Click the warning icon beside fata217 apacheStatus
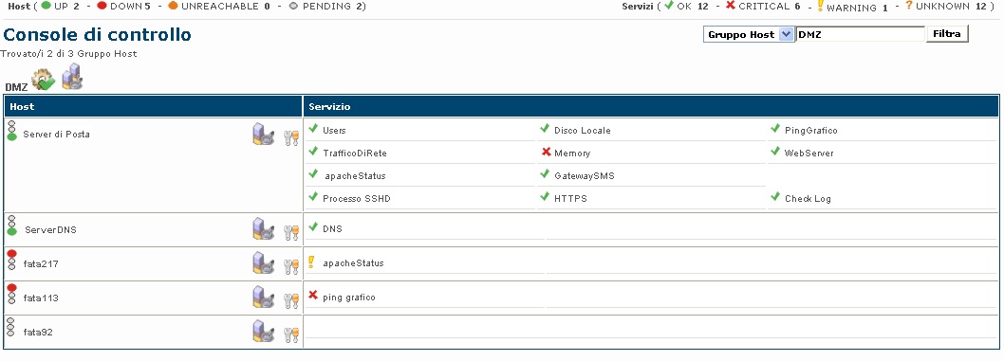This screenshot has height=361, width=1004. click(311, 262)
